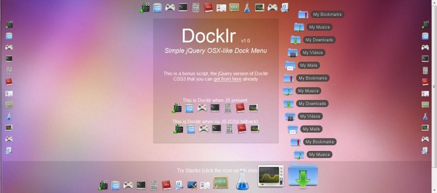
Task: Click the clapperboard icon in right-edge dock
Action: (425, 25)
